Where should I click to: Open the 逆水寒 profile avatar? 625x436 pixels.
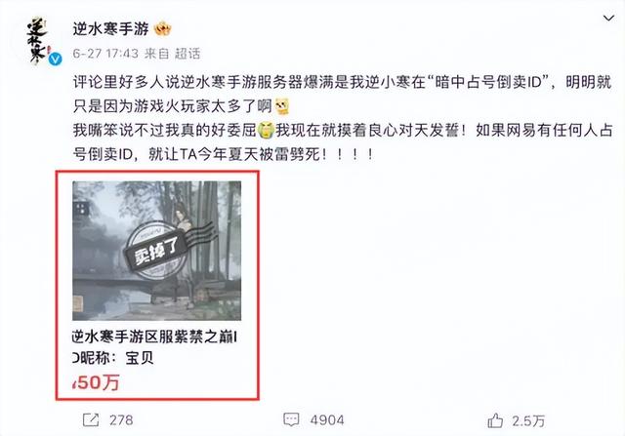[x=37, y=40]
